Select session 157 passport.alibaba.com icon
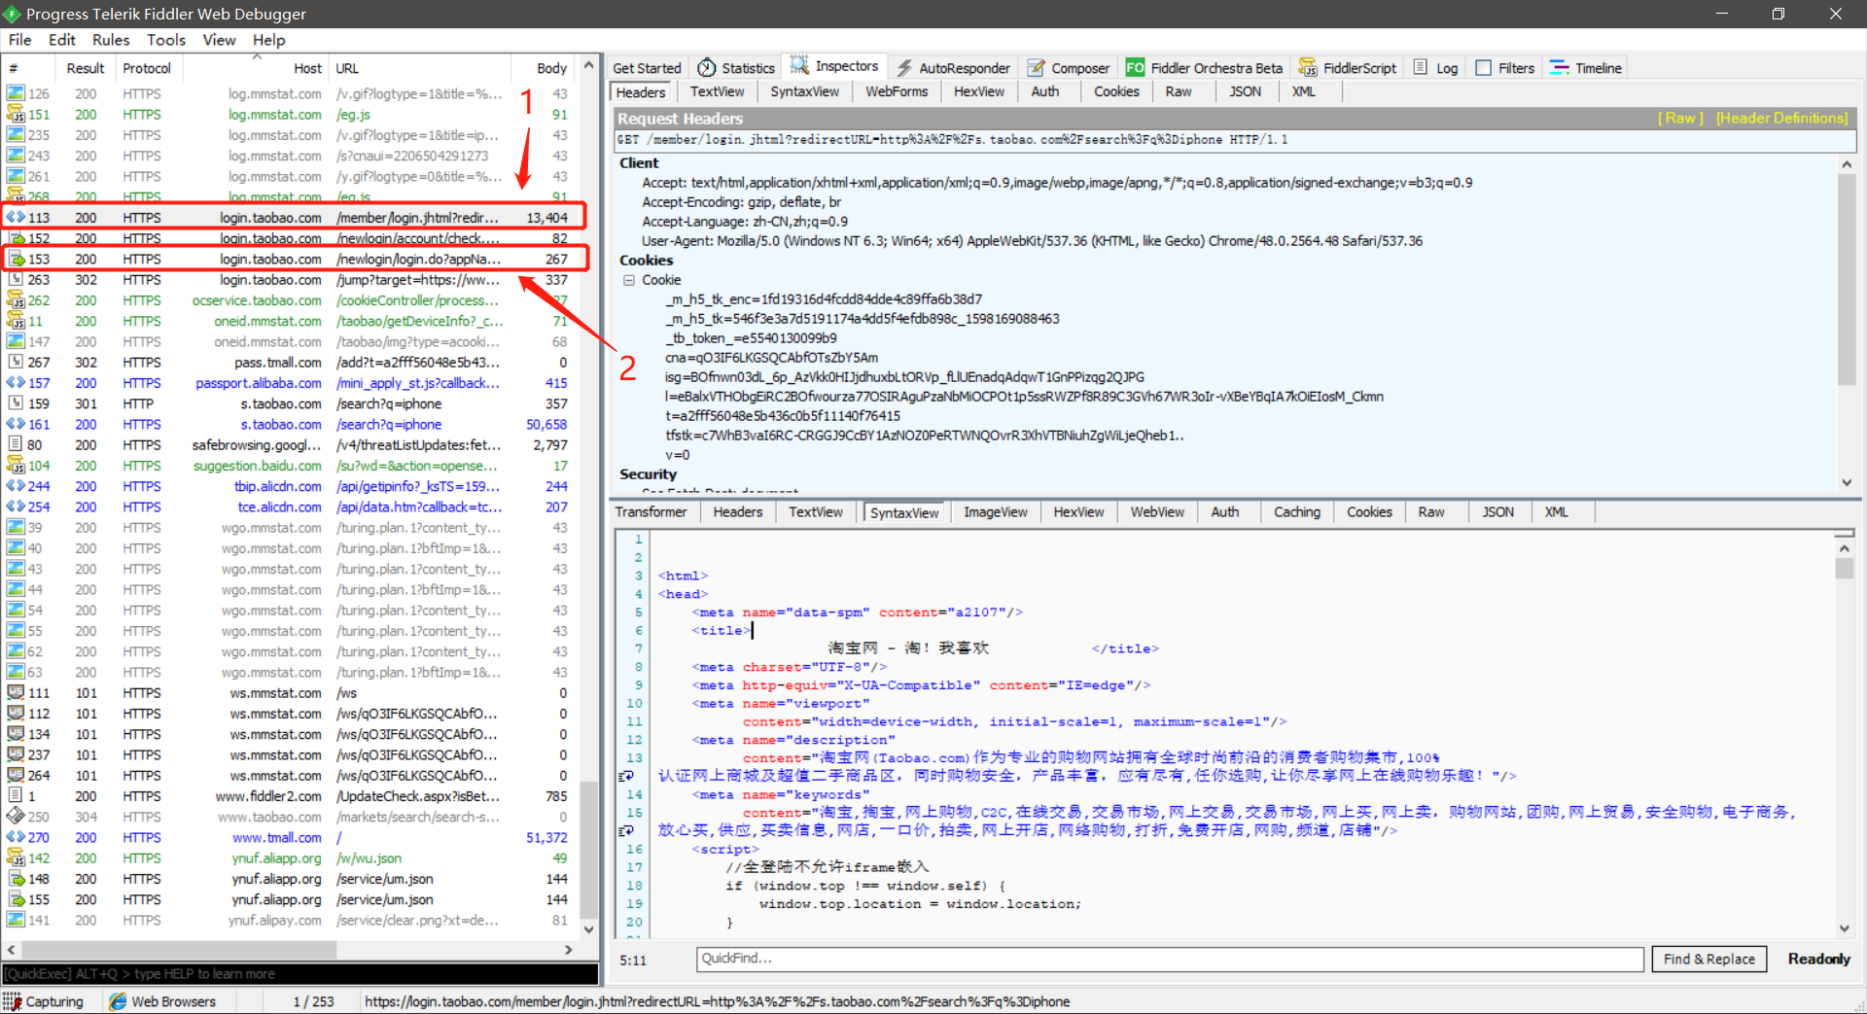 point(16,383)
